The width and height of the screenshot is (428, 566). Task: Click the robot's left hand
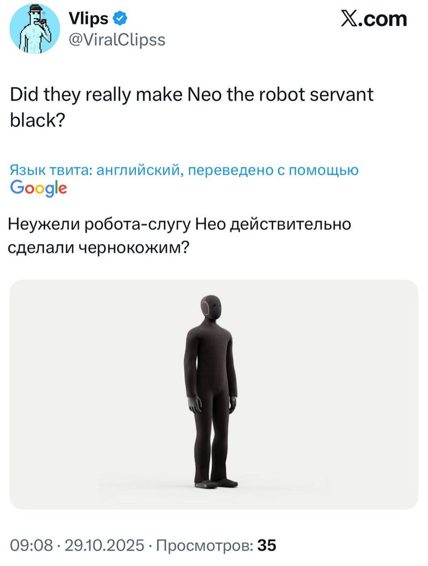click(232, 403)
